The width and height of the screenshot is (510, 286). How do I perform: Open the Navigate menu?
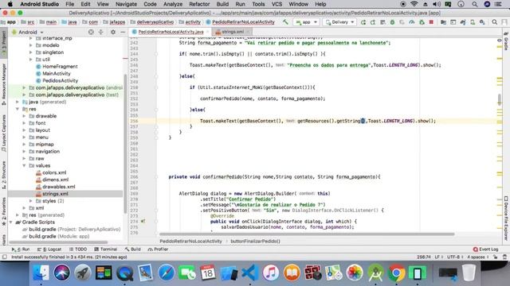tap(126, 4)
